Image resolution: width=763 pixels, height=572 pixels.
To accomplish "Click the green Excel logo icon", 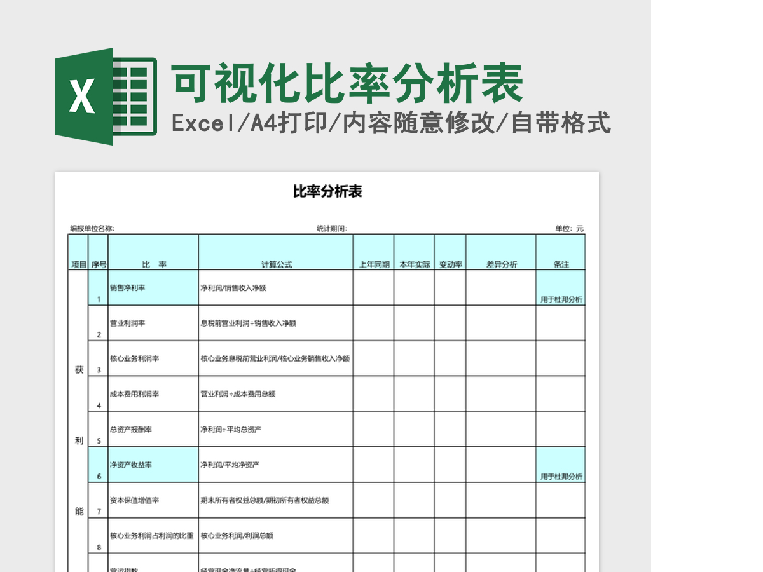I will [x=106, y=96].
